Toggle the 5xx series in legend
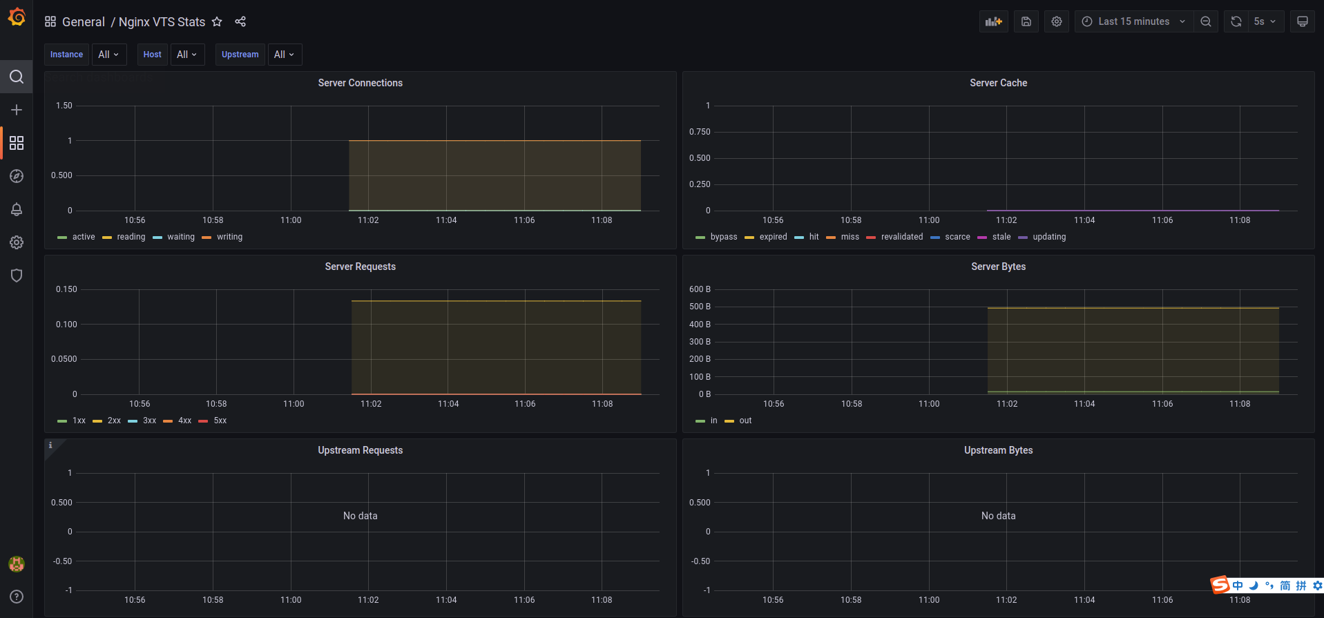 click(x=220, y=421)
